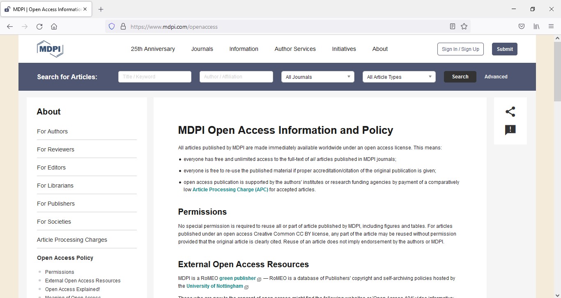Click the vertical scrollbar thumb
The height and width of the screenshot is (298, 561).
coord(557,71)
